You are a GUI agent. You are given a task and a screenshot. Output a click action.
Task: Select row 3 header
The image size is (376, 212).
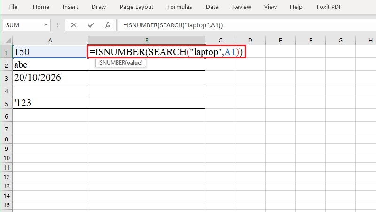[7, 77]
